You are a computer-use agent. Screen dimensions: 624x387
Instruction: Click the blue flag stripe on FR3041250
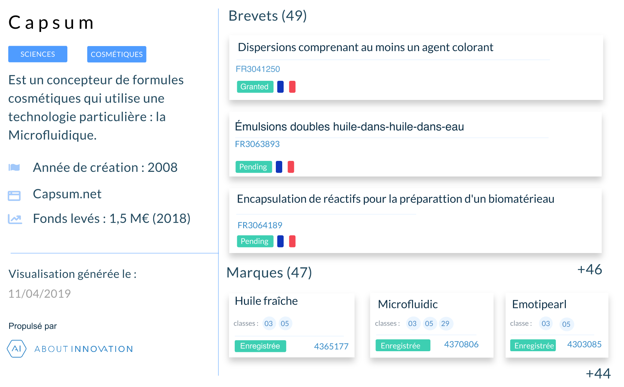pos(280,87)
